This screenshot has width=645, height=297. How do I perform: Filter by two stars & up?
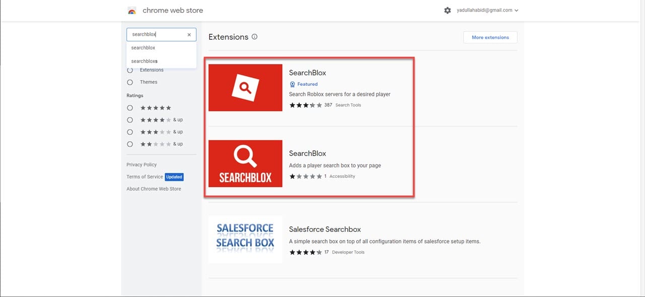(x=130, y=144)
